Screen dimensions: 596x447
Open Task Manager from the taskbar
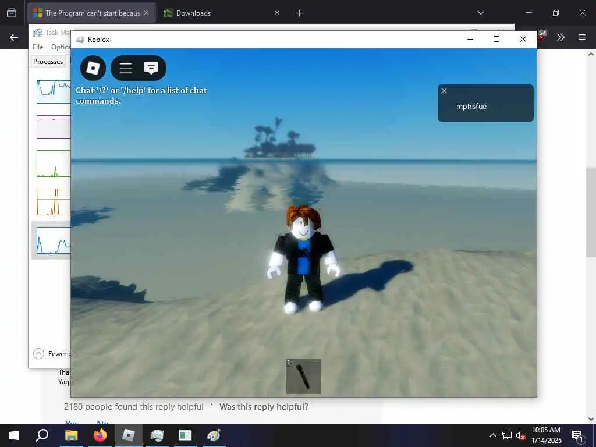(x=157, y=435)
